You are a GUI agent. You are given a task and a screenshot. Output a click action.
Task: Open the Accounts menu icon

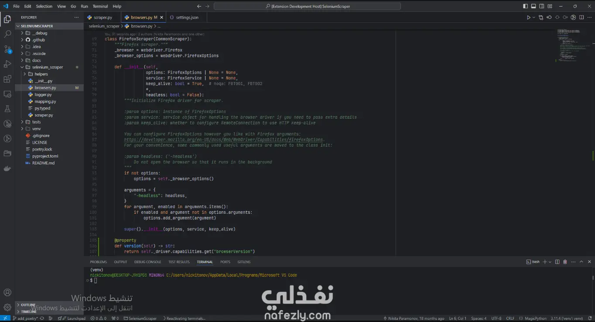pyautogui.click(x=7, y=293)
